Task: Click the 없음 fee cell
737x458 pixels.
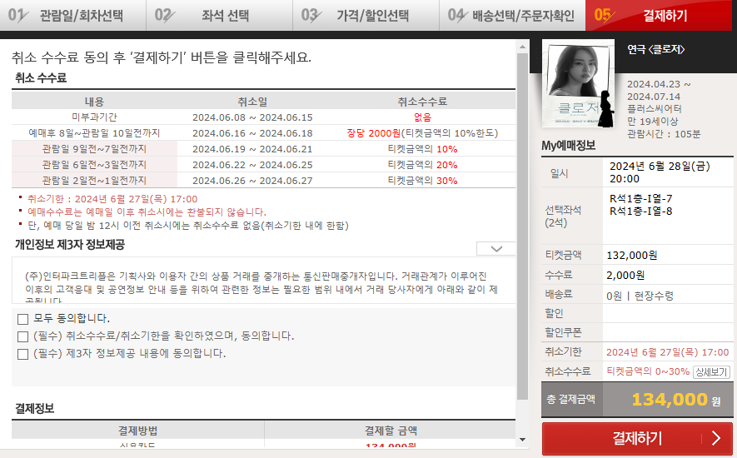Action: 422,117
